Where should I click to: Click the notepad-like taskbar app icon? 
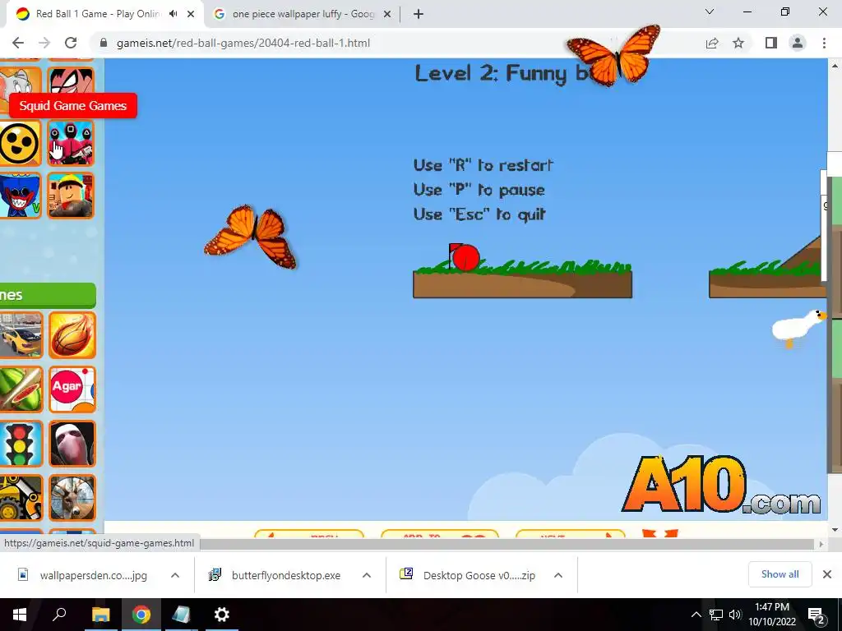pyautogui.click(x=181, y=615)
